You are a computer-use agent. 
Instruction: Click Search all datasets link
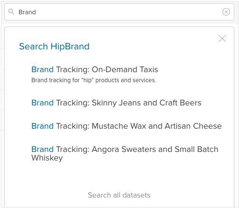tap(119, 195)
